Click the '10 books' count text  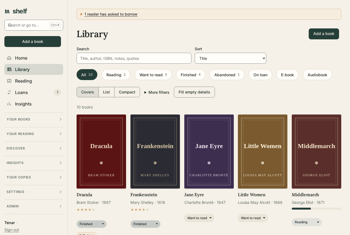pos(84,107)
